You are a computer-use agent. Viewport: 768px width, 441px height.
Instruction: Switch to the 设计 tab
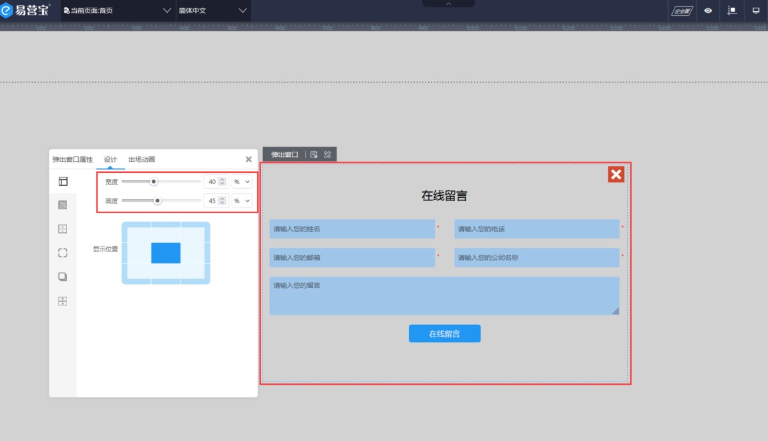(110, 159)
